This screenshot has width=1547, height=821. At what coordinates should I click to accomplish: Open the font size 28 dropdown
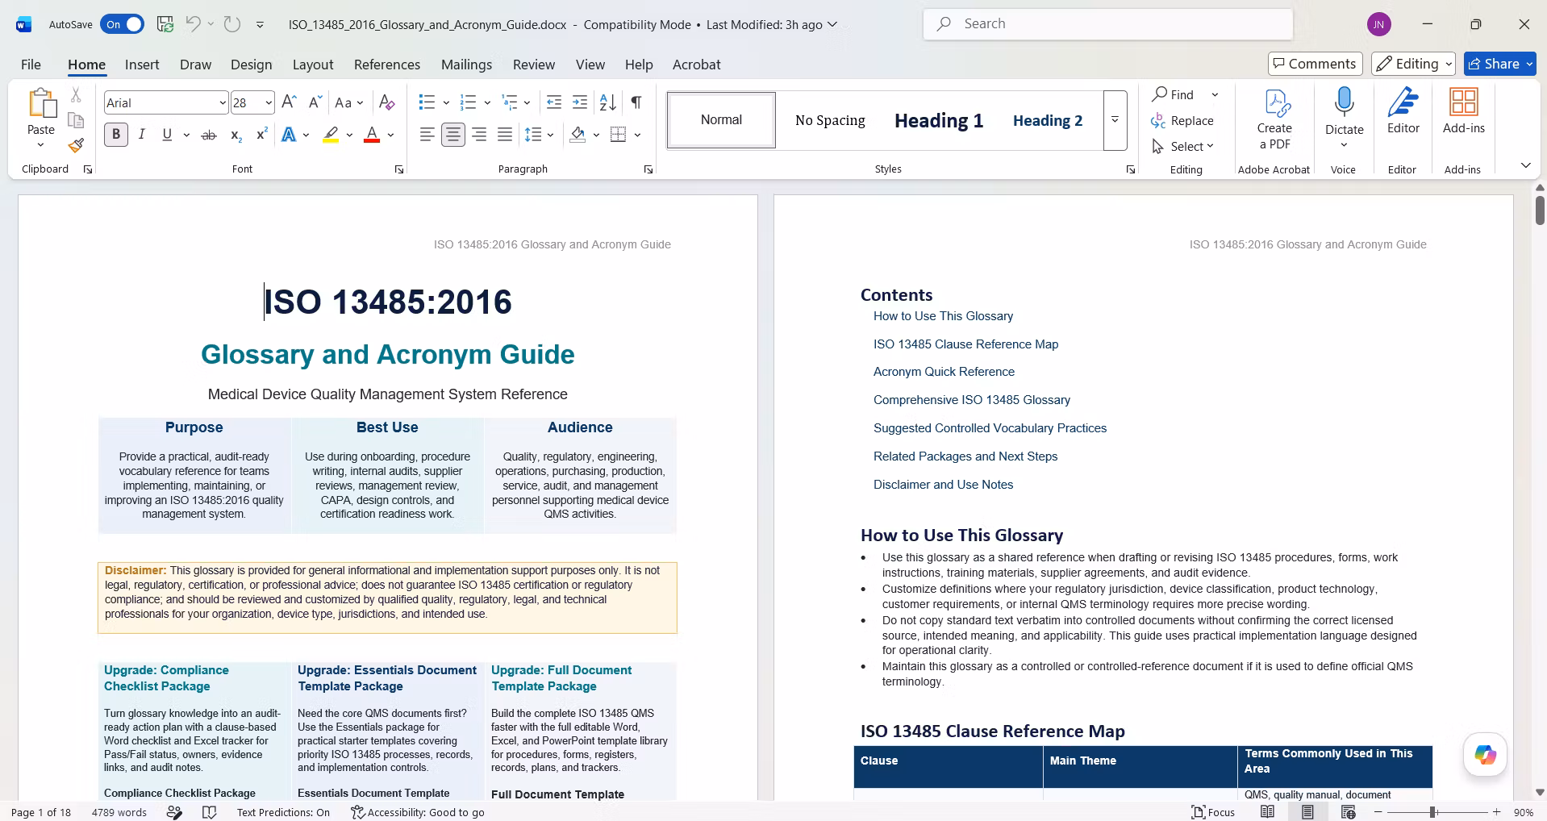[x=269, y=102]
